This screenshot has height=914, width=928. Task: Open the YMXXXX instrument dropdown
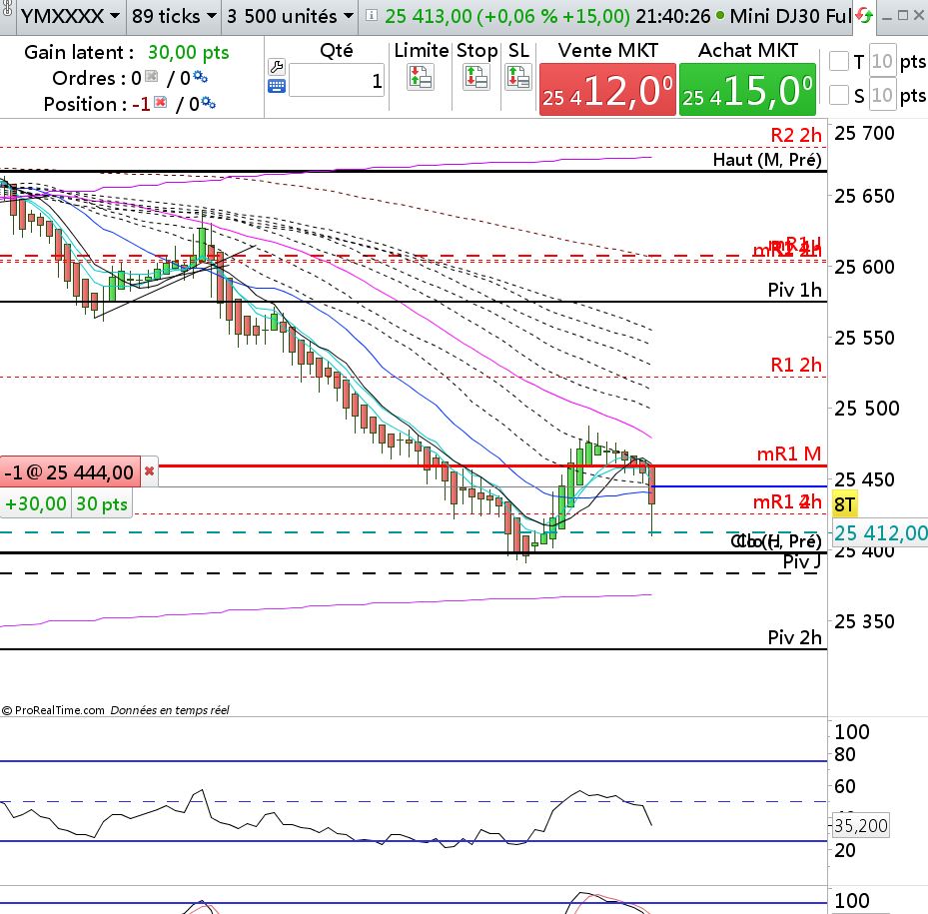tap(71, 17)
